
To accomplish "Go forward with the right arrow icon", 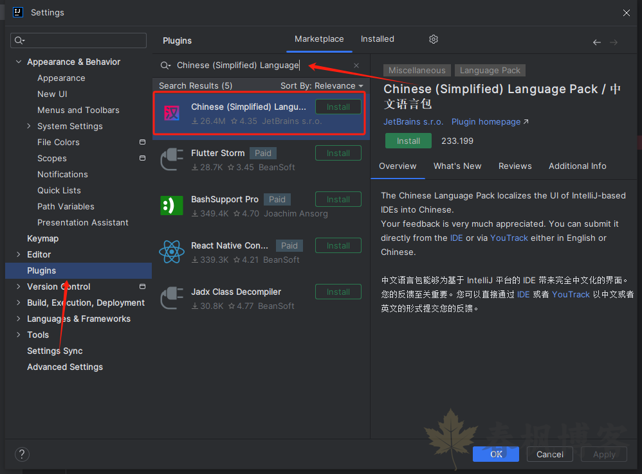I will click(x=614, y=42).
